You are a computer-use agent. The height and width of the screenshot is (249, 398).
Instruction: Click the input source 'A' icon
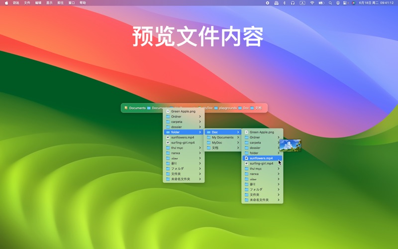[x=302, y=3]
